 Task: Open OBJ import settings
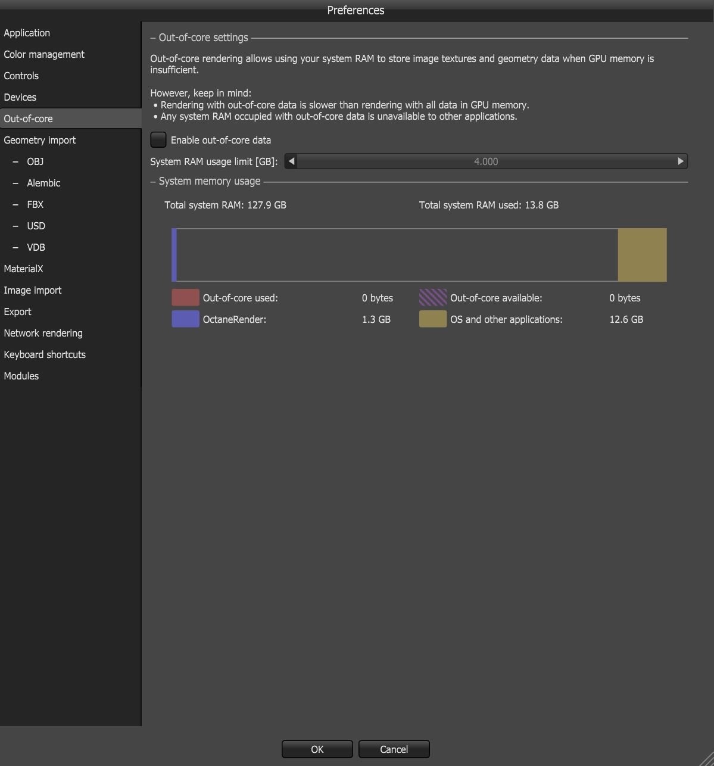[35, 161]
